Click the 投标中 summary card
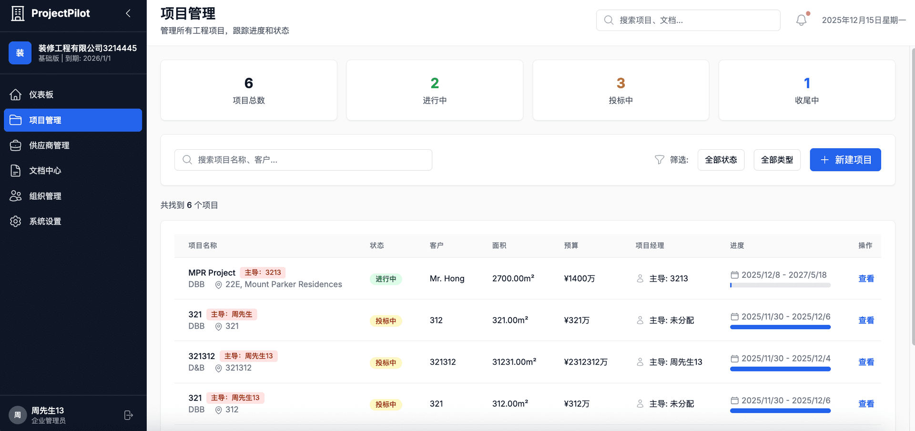Screen dimensions: 915x431 [x=620, y=90]
